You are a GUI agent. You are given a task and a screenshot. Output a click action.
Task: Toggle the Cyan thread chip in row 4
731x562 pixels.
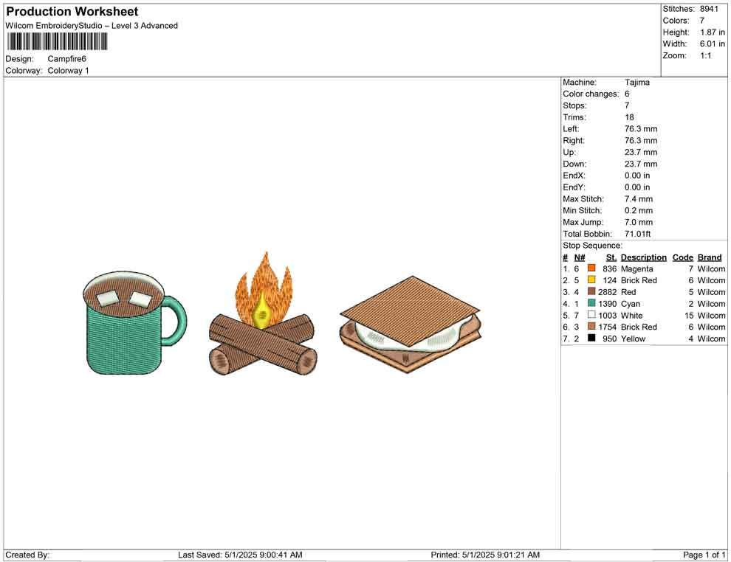pyautogui.click(x=591, y=303)
